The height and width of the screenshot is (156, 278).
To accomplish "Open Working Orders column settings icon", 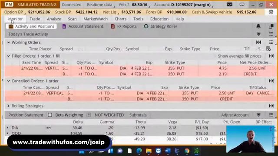I will pyautogui.click(x=268, y=49).
